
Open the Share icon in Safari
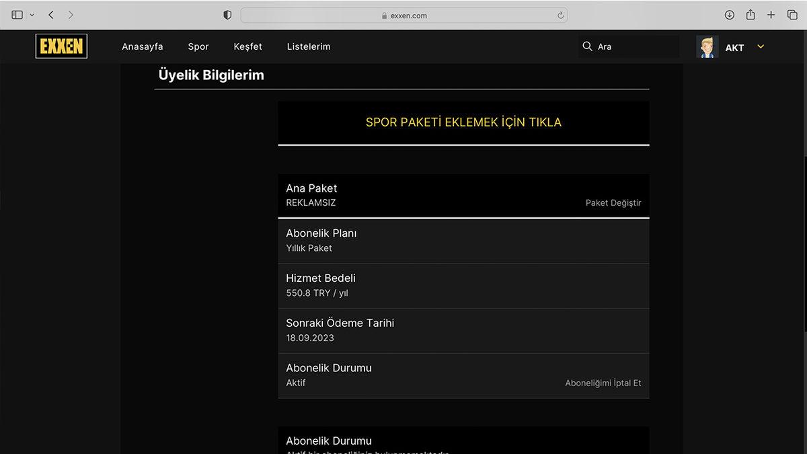click(751, 15)
